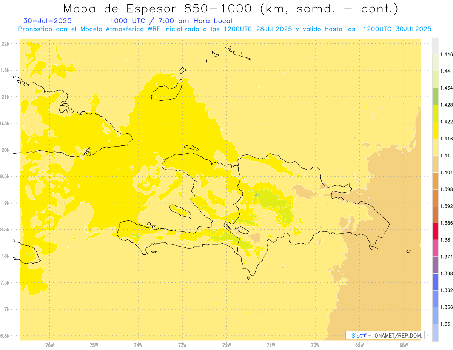
Task: Click the '20N' latitude label
Action: pos(6,150)
